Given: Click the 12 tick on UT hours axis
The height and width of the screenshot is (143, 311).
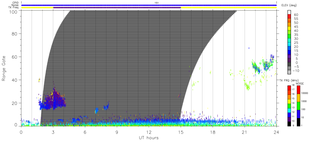Looking at the screenshot, I should click(x=149, y=132).
